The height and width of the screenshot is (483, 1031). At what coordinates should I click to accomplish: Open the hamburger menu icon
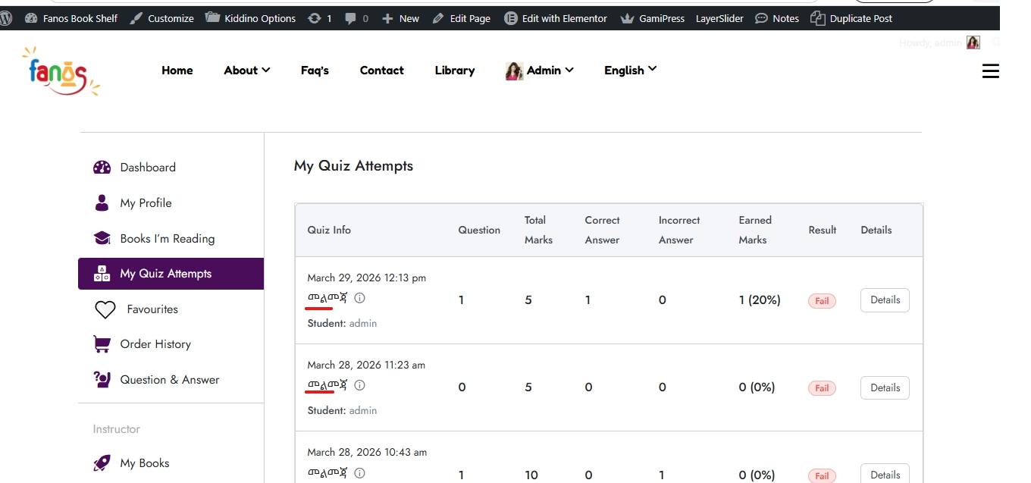point(990,71)
